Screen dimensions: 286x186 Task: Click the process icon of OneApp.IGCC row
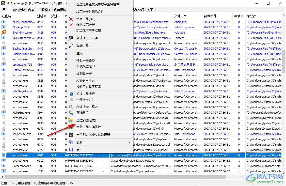point(4,27)
